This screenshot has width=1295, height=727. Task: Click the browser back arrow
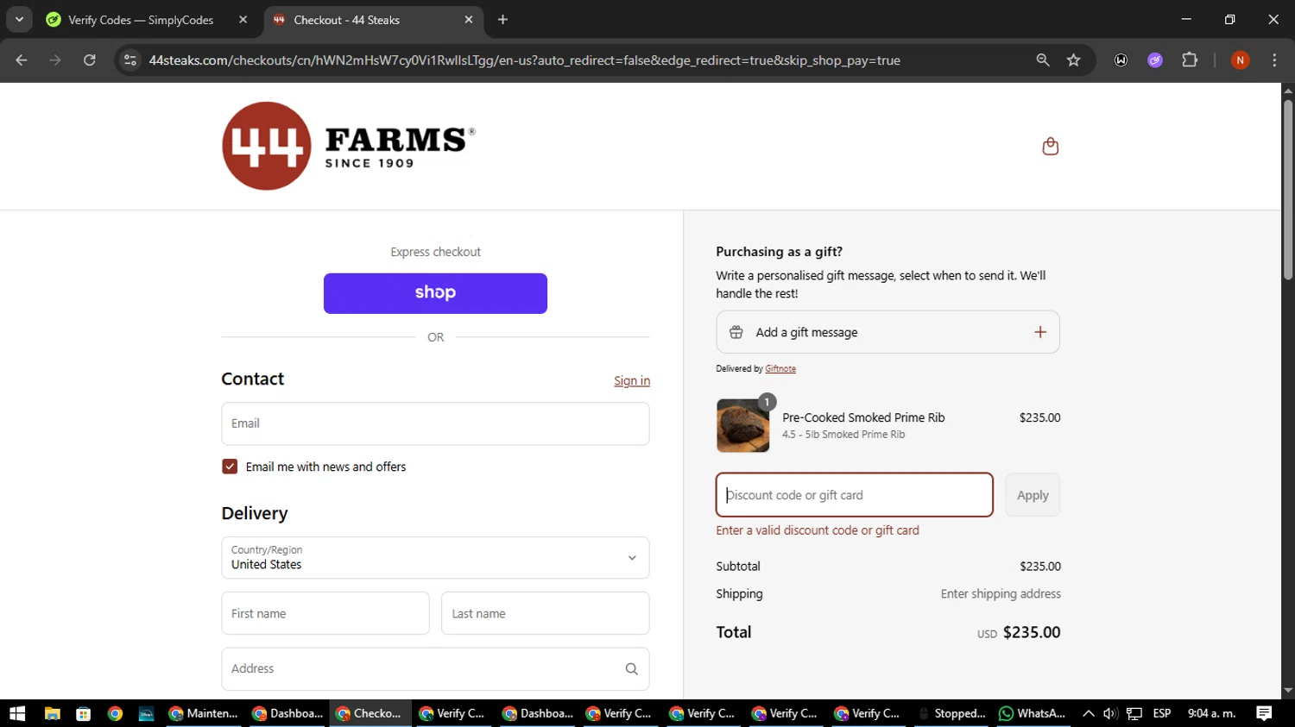pos(22,60)
